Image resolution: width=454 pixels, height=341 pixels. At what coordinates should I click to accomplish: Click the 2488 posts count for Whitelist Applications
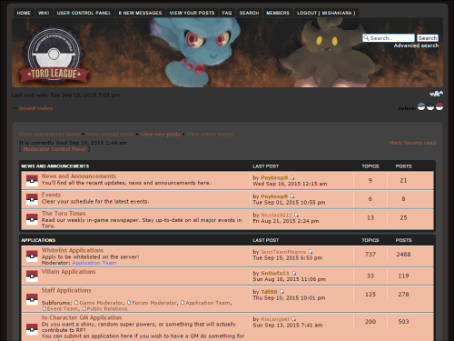tap(403, 255)
